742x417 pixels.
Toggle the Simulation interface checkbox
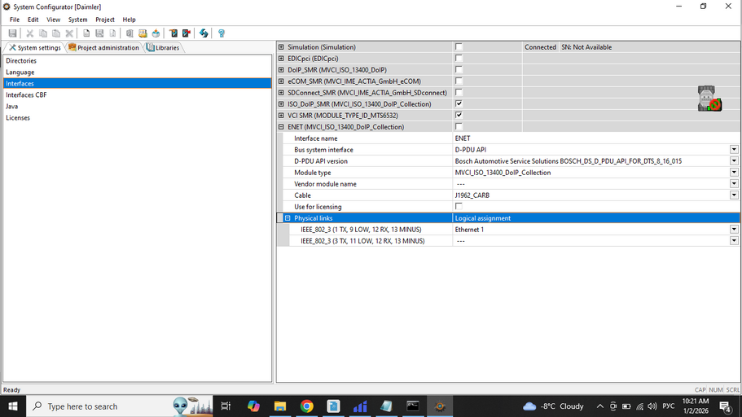pyautogui.click(x=459, y=47)
